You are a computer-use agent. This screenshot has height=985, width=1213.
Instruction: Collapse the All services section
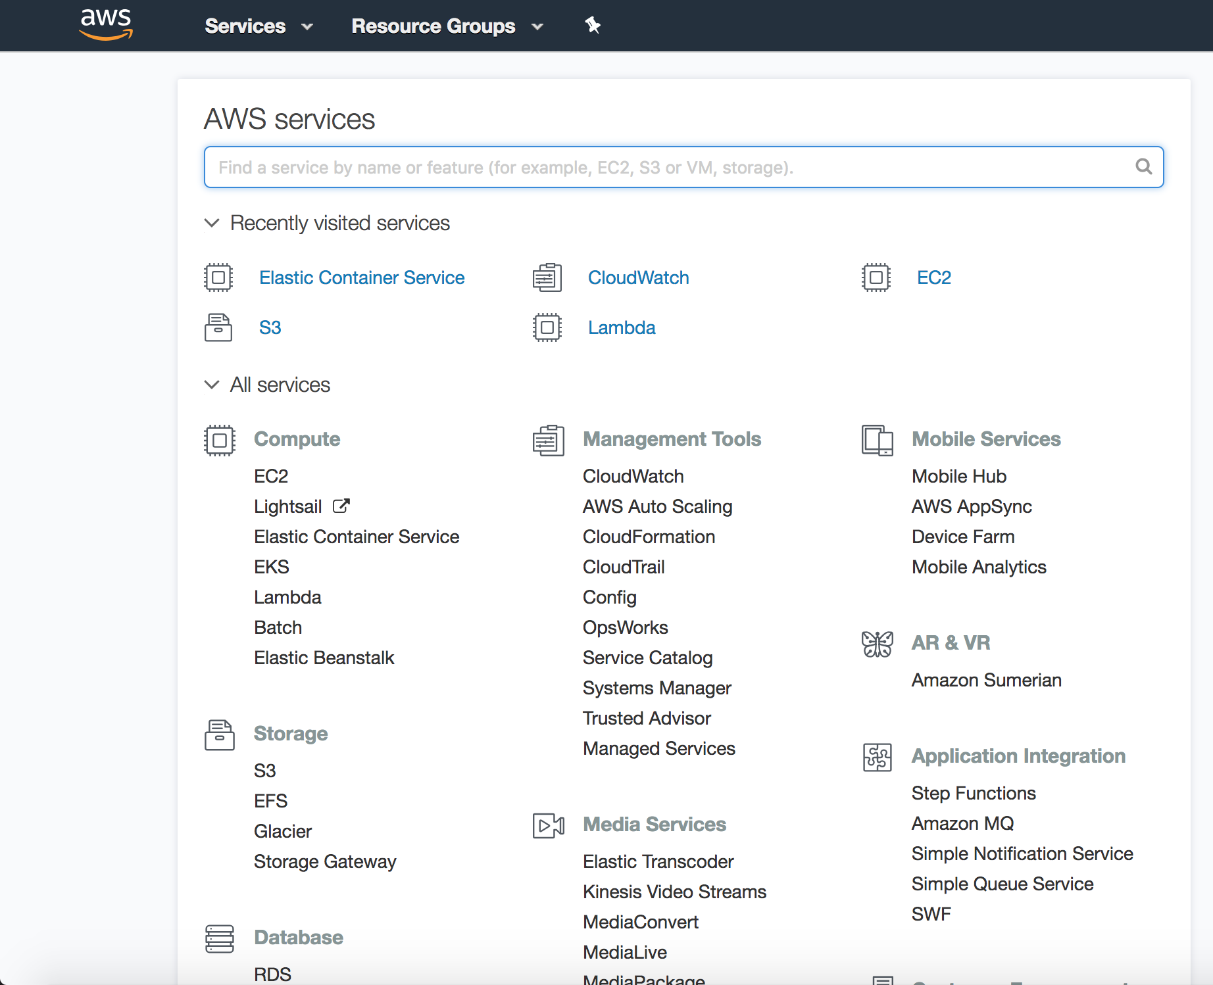click(212, 385)
